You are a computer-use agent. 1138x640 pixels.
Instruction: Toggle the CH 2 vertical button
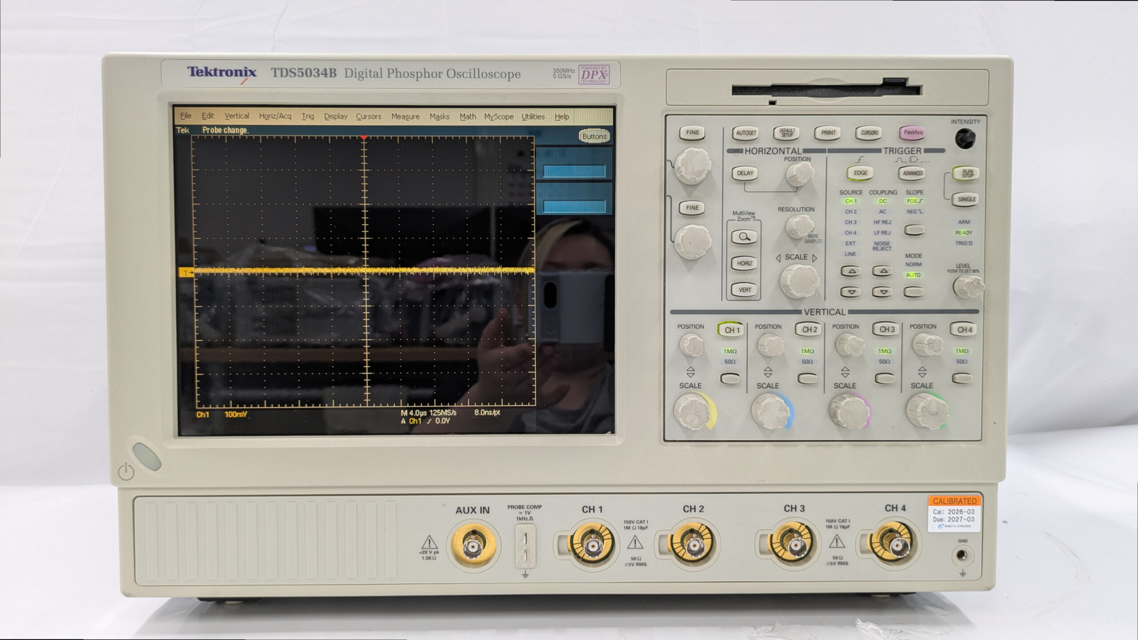809,329
